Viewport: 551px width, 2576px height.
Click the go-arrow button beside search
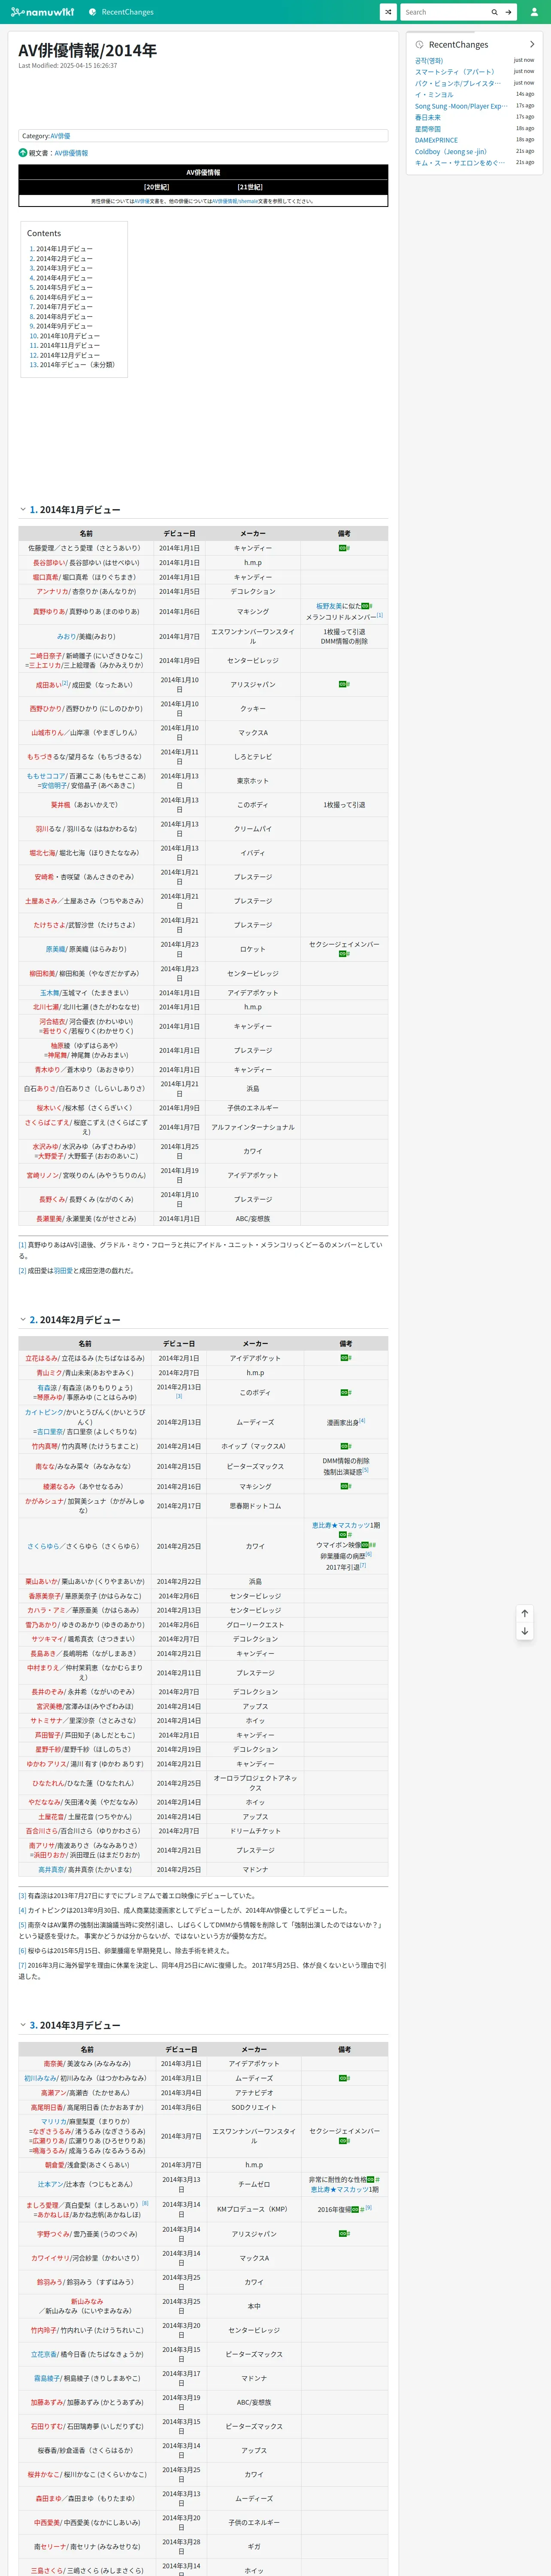click(508, 12)
